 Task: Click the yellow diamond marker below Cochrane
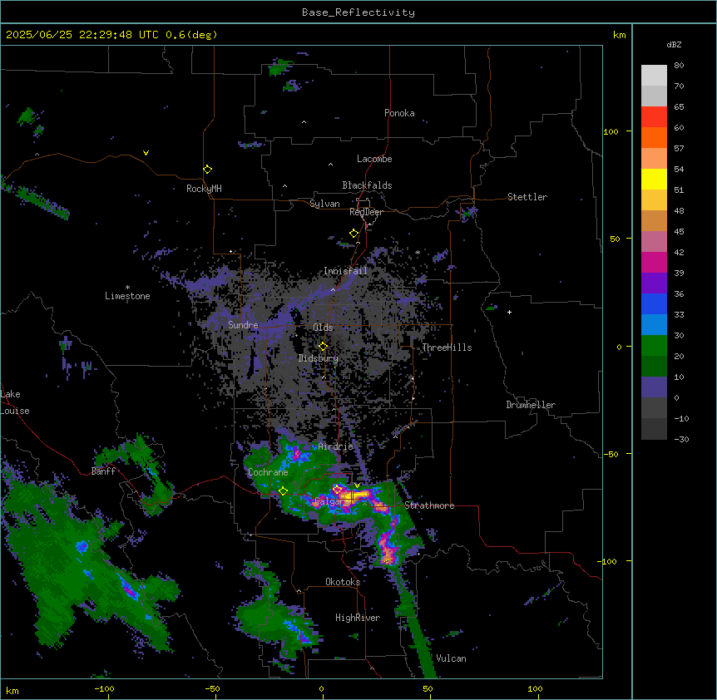283,491
